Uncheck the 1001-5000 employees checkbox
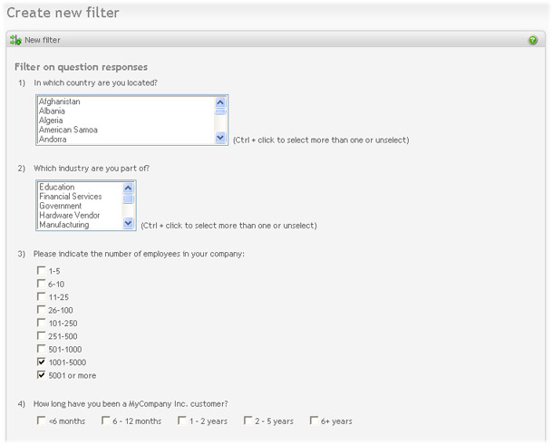 click(42, 362)
